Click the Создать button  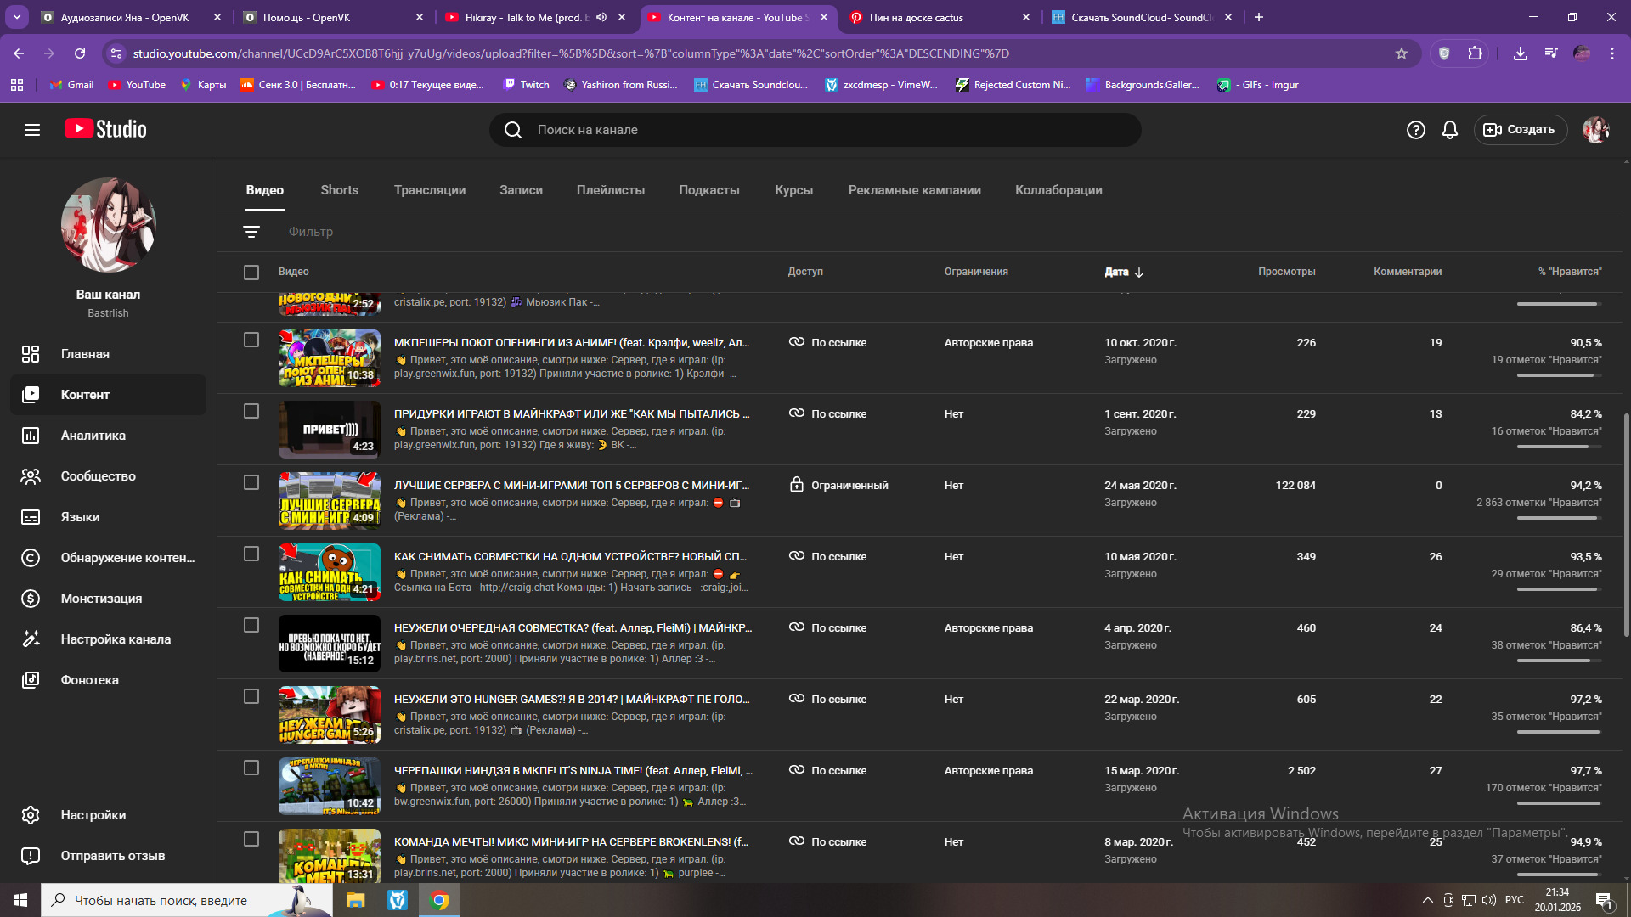click(x=1520, y=130)
